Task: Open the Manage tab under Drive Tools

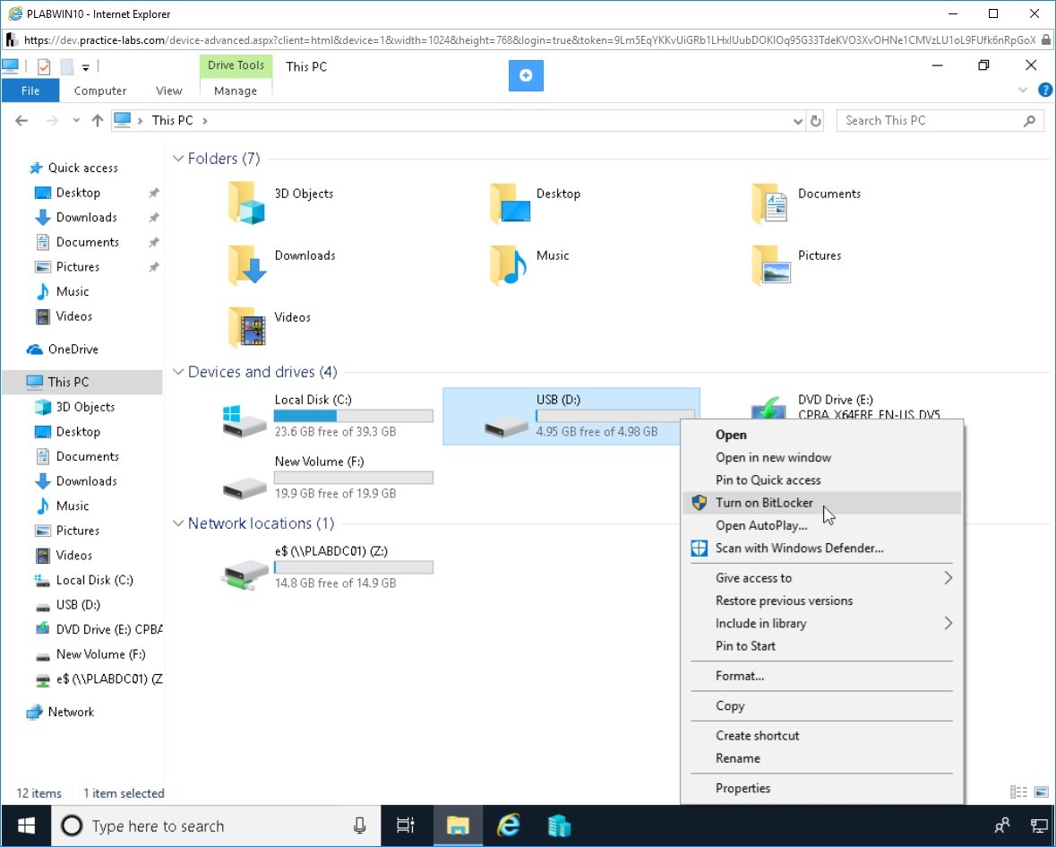Action: click(x=235, y=91)
